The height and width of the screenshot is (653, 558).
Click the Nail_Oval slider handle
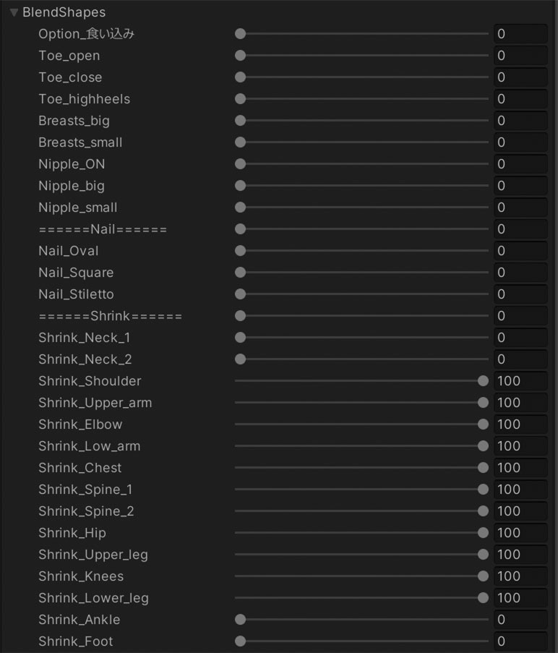(241, 251)
